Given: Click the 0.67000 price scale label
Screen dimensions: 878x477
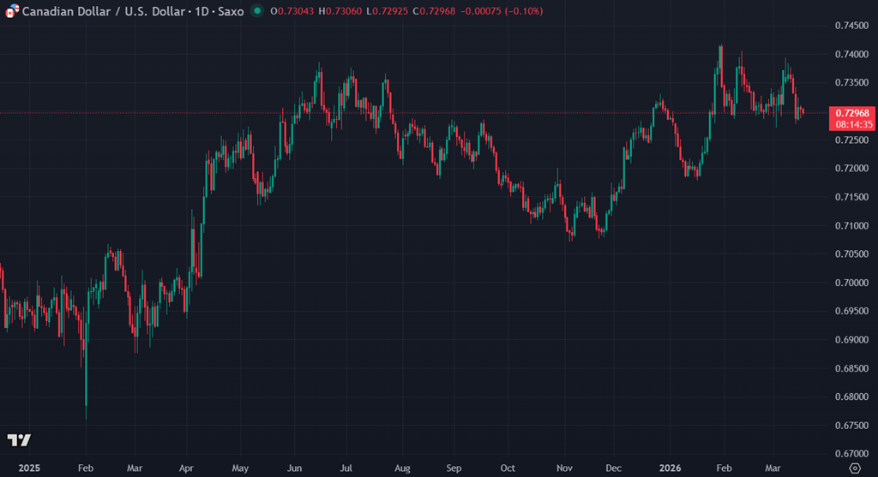Looking at the screenshot, I should (x=851, y=454).
